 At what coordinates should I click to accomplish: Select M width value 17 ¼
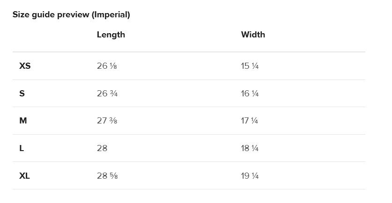pyautogui.click(x=250, y=121)
